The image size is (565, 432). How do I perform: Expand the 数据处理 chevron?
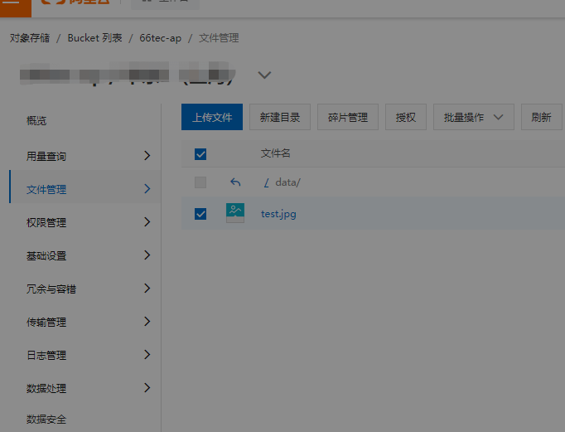[147, 388]
